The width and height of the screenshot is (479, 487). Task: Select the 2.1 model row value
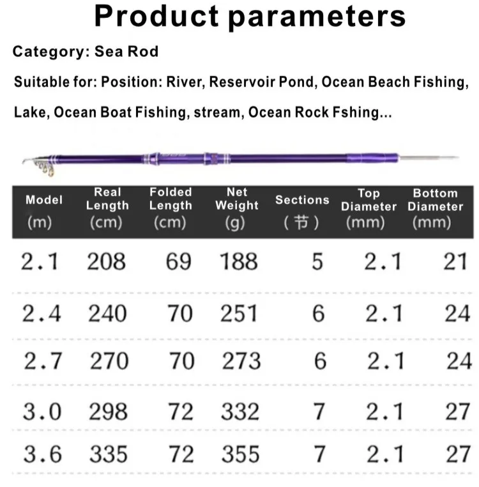40,261
